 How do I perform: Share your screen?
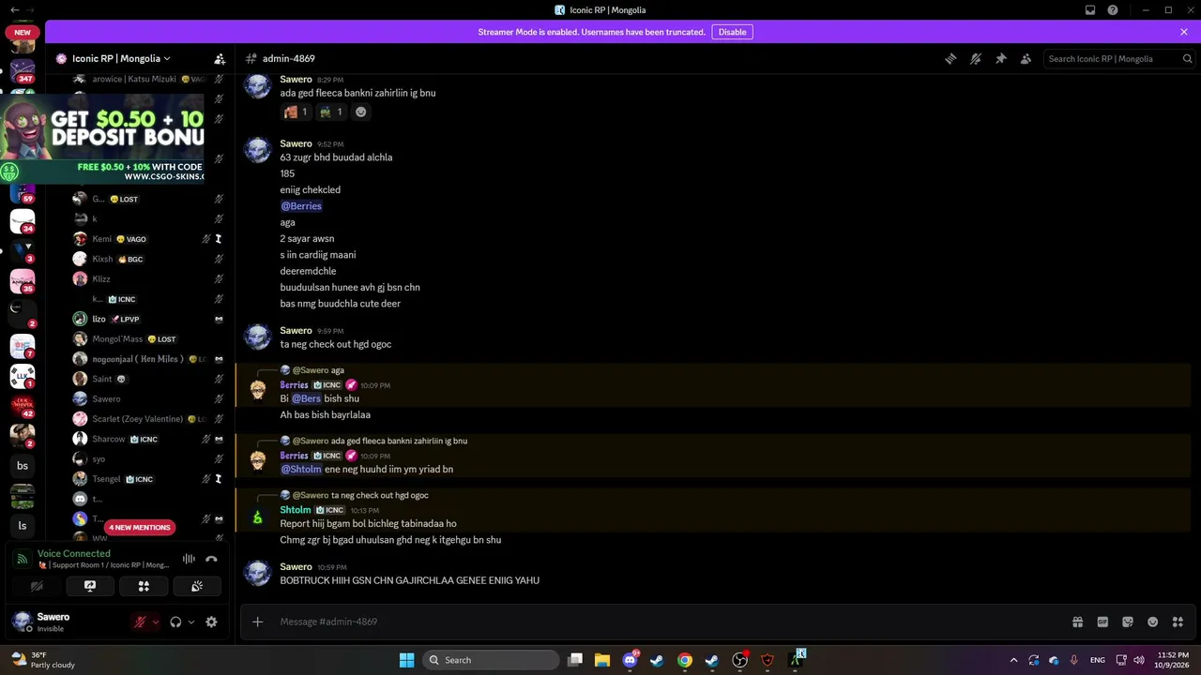[x=90, y=586]
